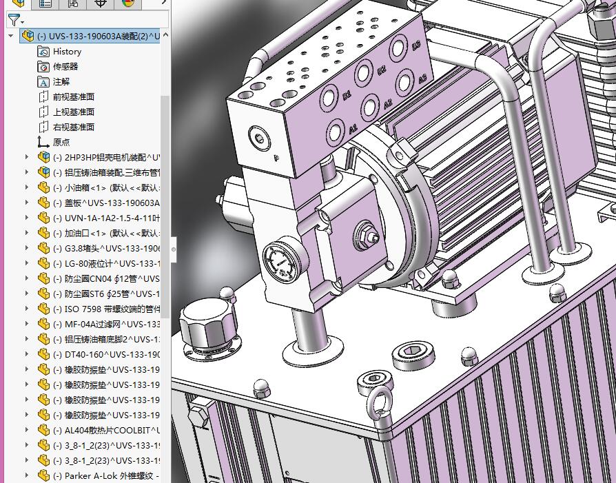Click the feature tree vertical scrollbar thumb
616x483 pixels.
tap(165, 206)
